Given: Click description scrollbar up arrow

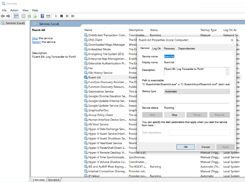Looking at the screenshot, I should tap(228, 69).
